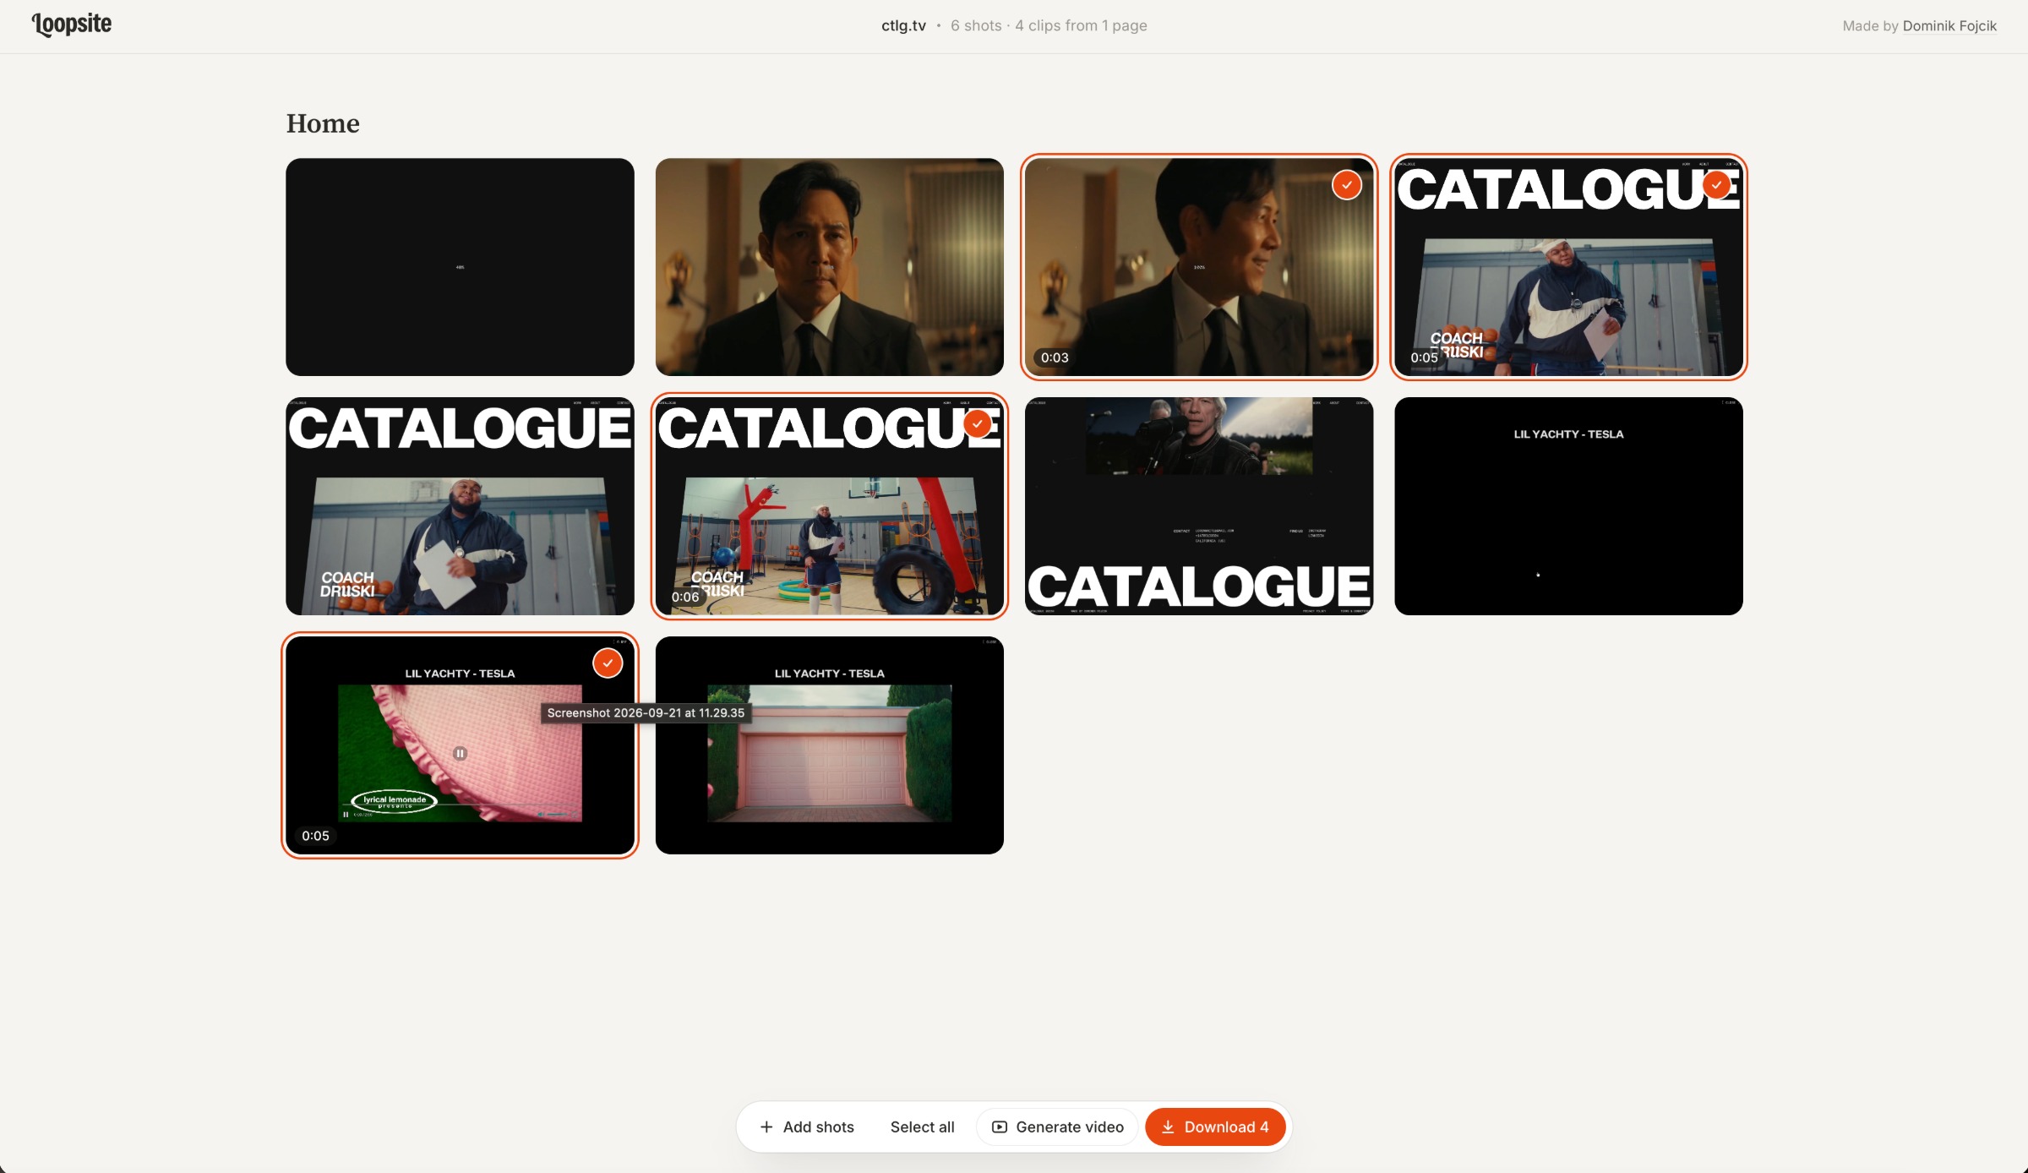
Task: Click the Add shots button
Action: pyautogui.click(x=807, y=1127)
